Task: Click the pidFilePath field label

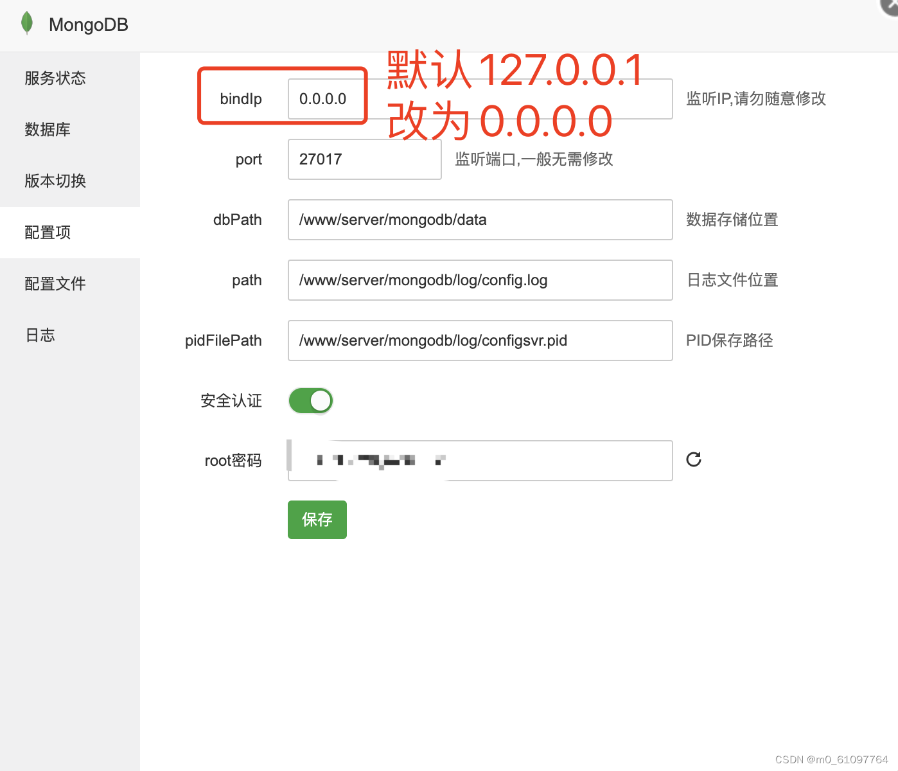Action: coord(224,341)
